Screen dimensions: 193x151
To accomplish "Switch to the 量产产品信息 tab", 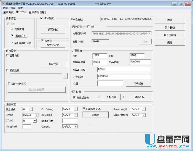I will point(37,12).
